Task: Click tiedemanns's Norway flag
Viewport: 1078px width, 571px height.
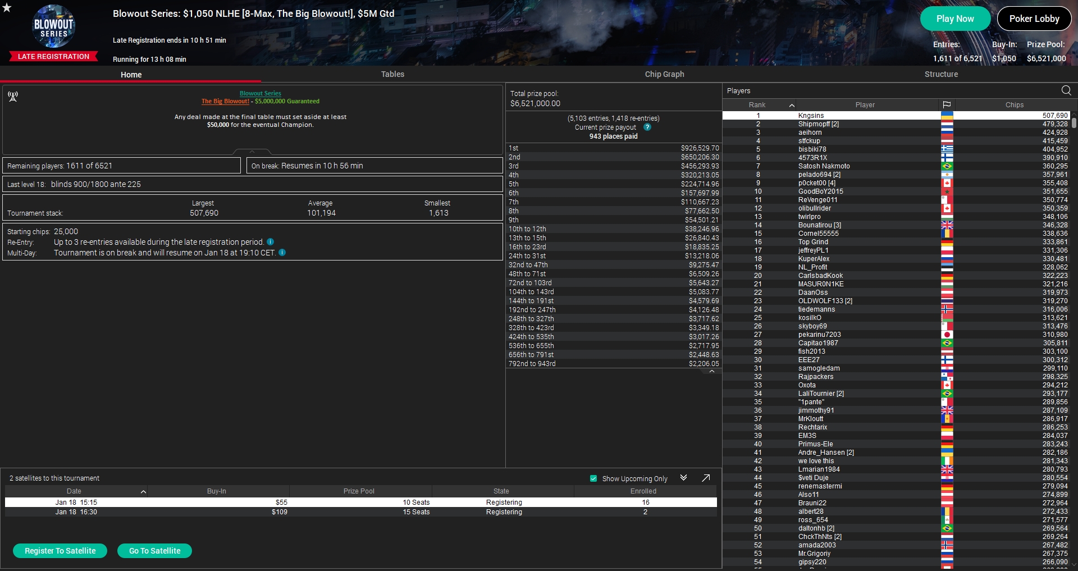Action: [947, 309]
